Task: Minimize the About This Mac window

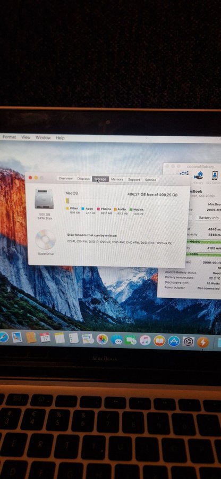Action: (36, 177)
